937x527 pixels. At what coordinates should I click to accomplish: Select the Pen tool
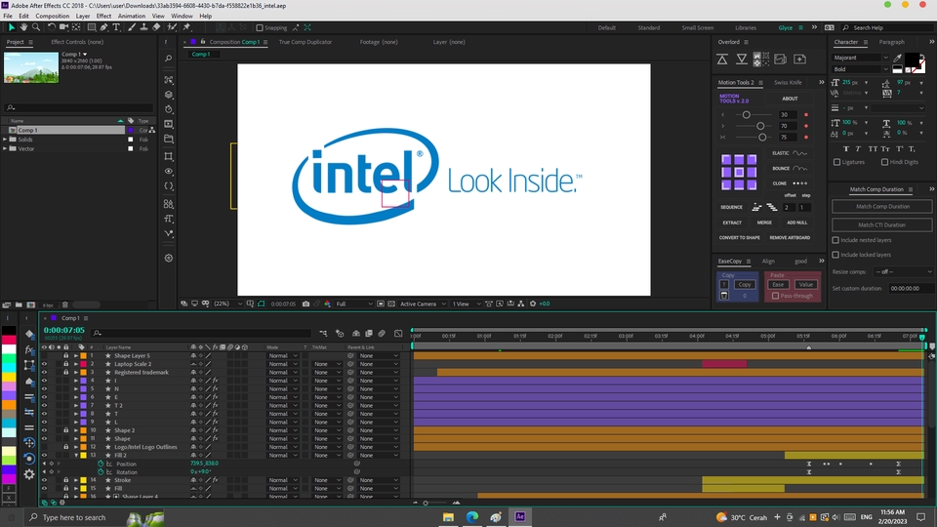(104, 27)
